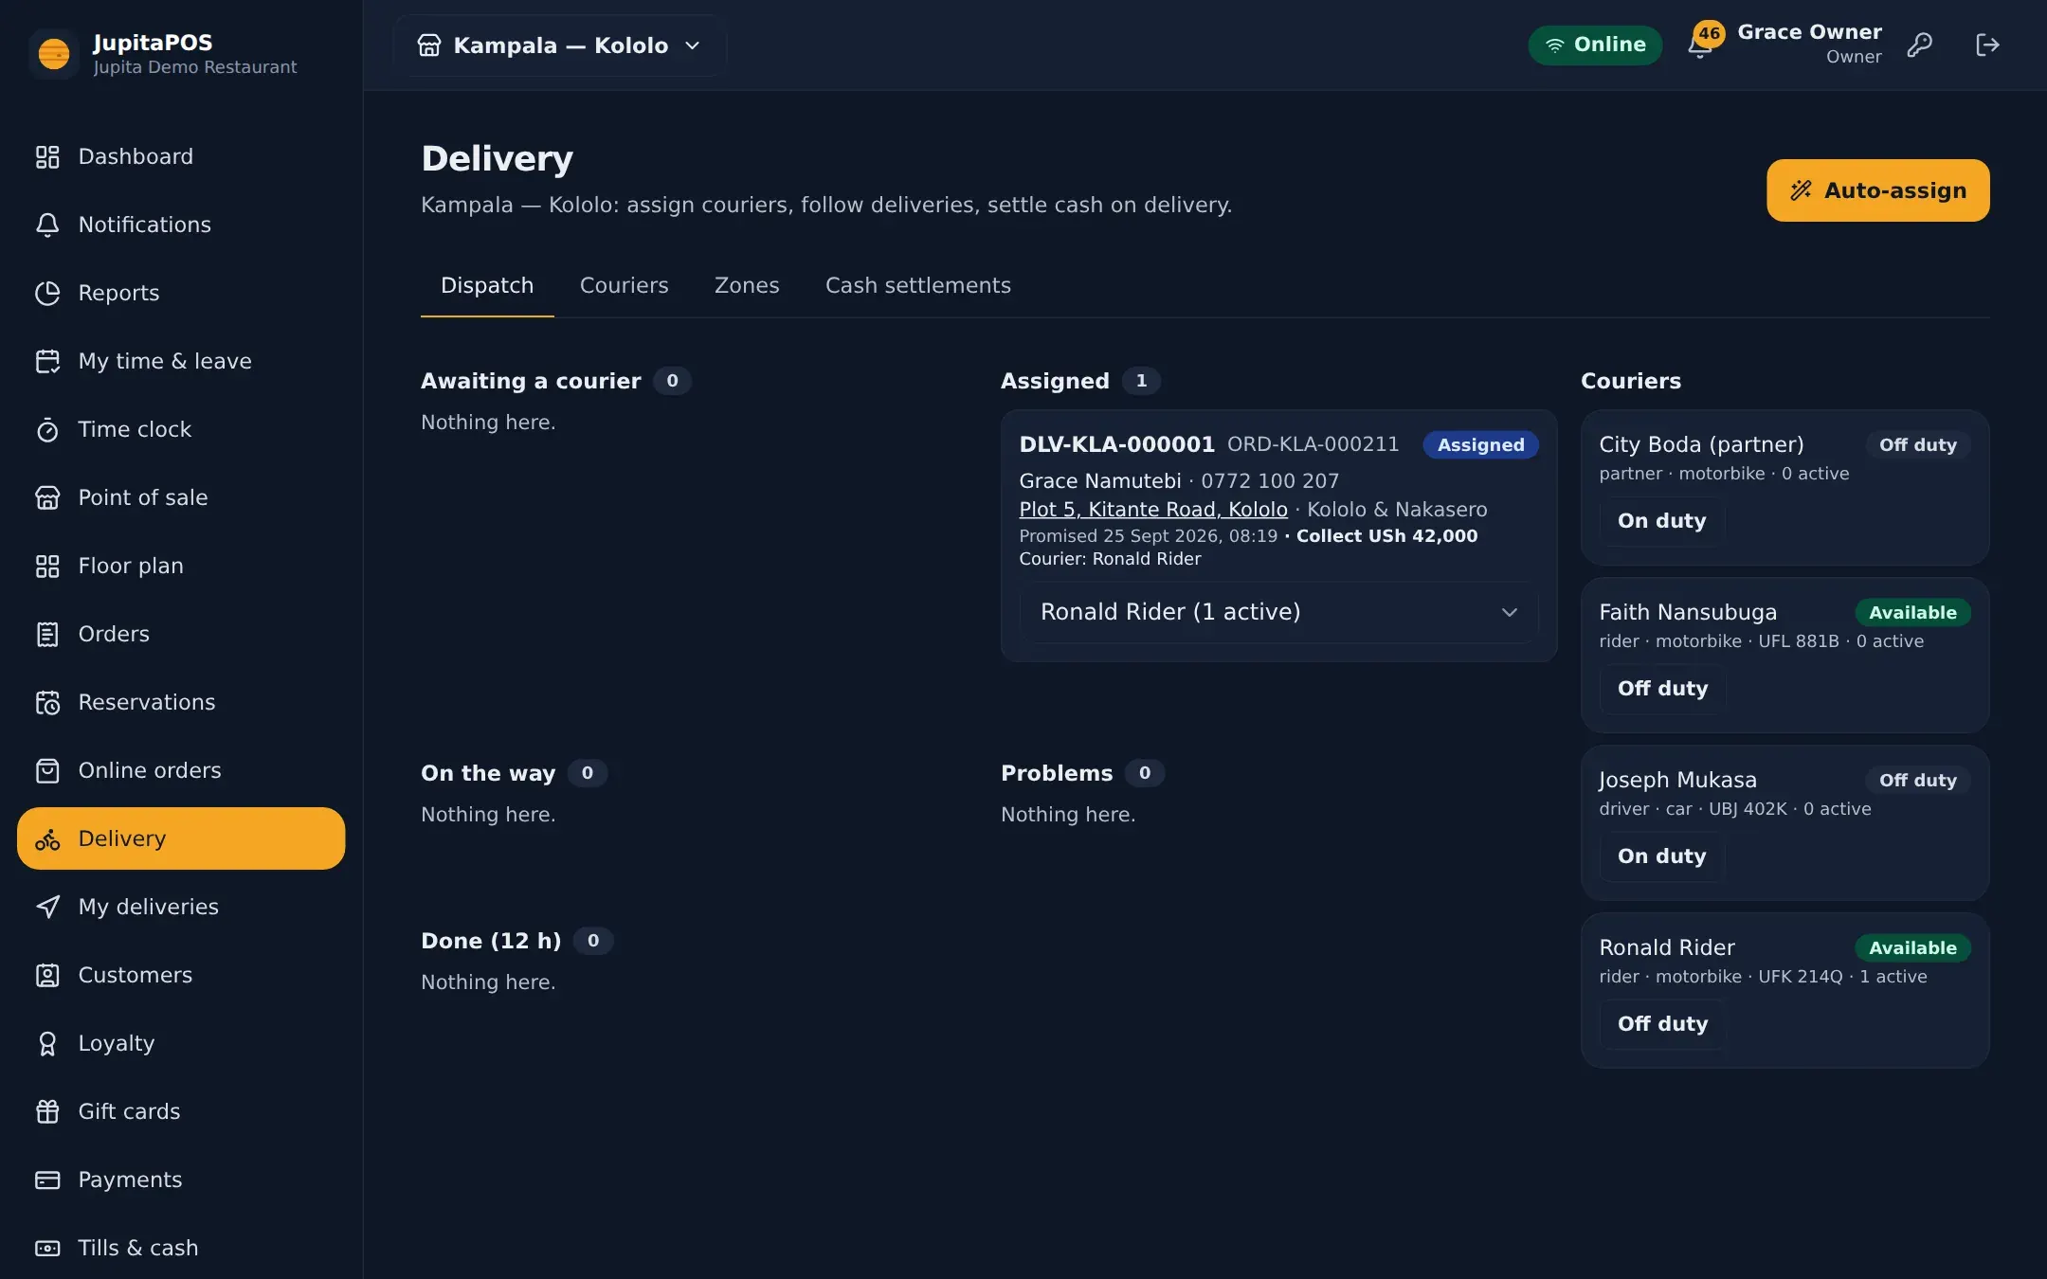Screen dimensions: 2047x1279
Task: Click the Dashboard grid icon
Action: coord(47,156)
